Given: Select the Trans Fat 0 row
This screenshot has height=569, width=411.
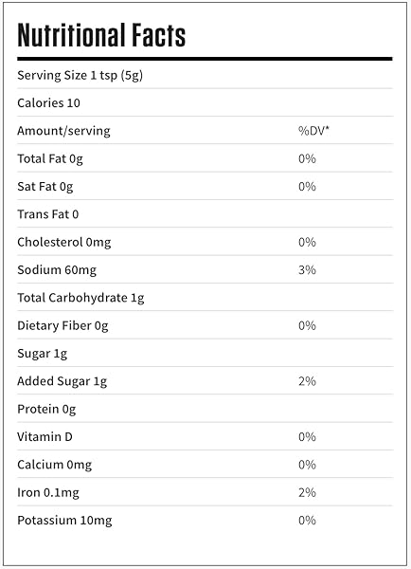Looking at the screenshot, I should 205,214.
